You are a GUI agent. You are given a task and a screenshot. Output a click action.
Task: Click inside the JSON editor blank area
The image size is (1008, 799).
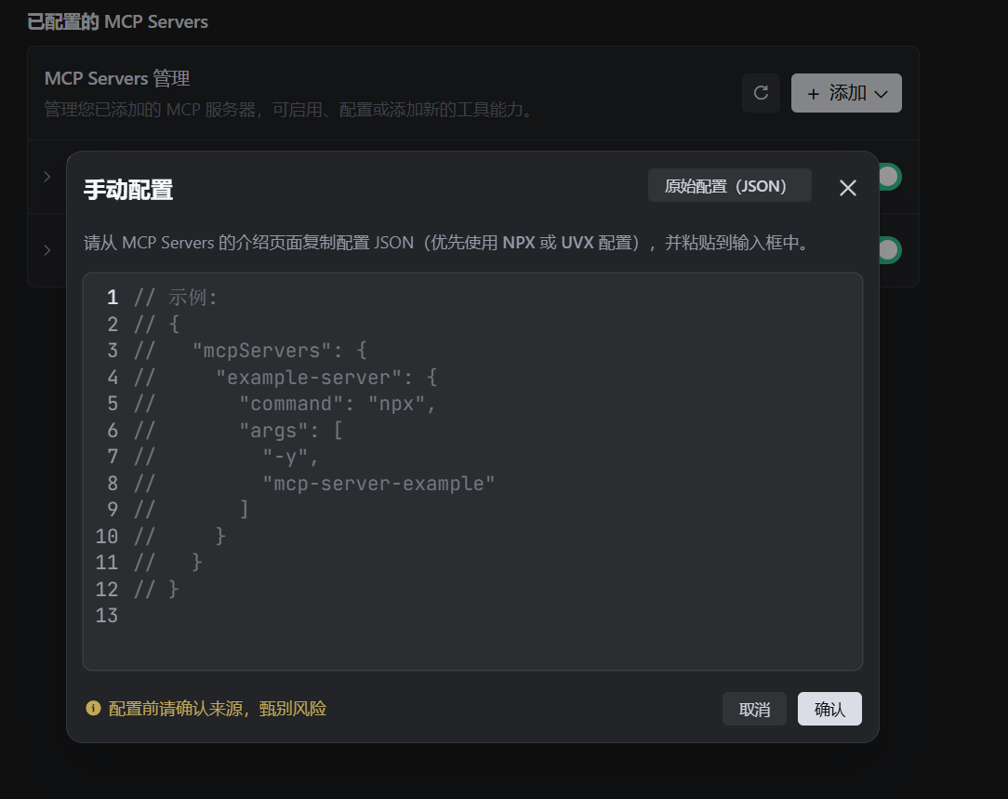click(558, 633)
